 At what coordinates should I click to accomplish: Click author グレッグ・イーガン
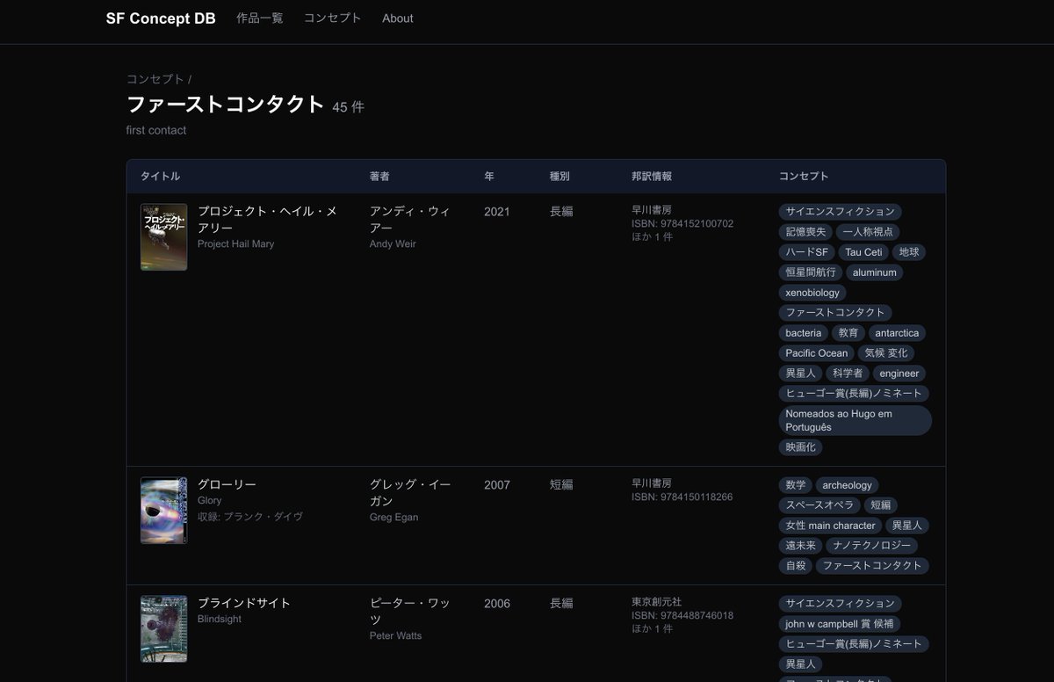click(x=410, y=492)
